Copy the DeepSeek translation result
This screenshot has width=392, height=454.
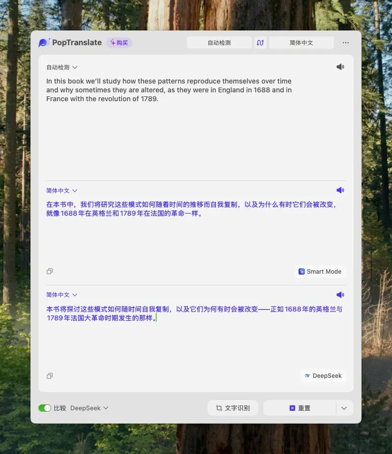(50, 376)
